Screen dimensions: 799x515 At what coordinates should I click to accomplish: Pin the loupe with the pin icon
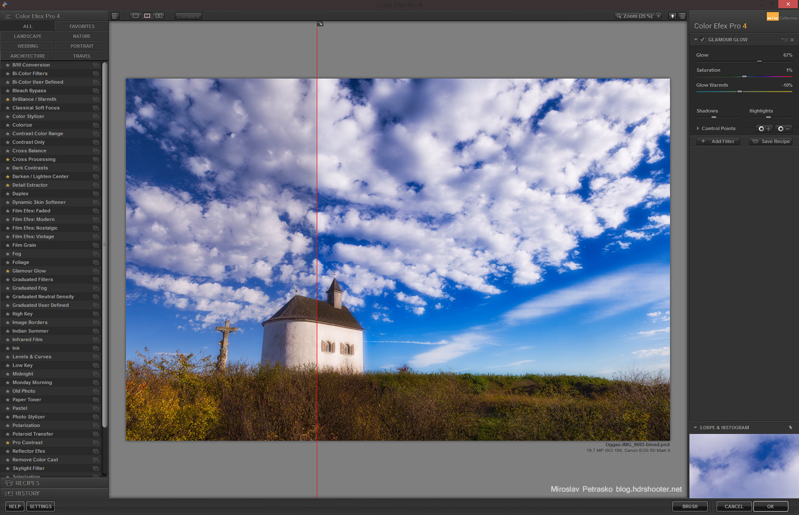click(x=790, y=427)
